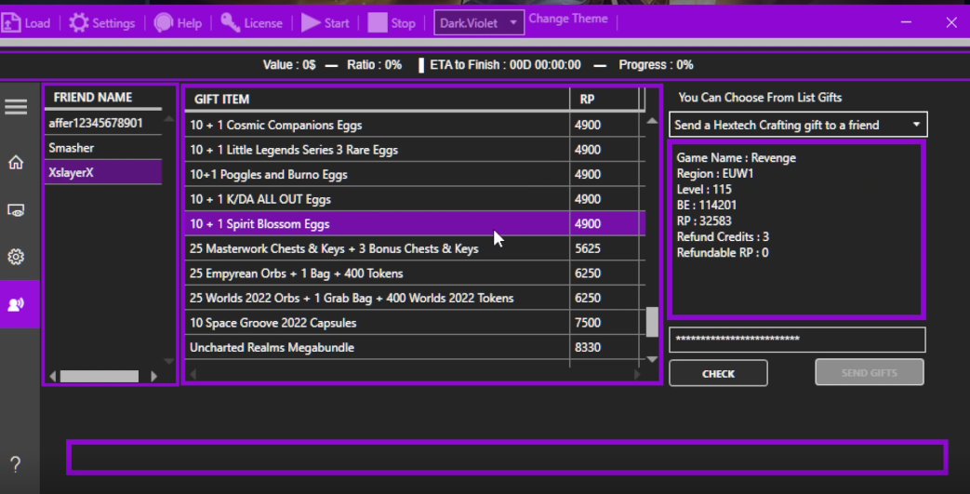This screenshot has height=494, width=970.
Task: Click the question mark sidebar icon
Action: coord(16,464)
